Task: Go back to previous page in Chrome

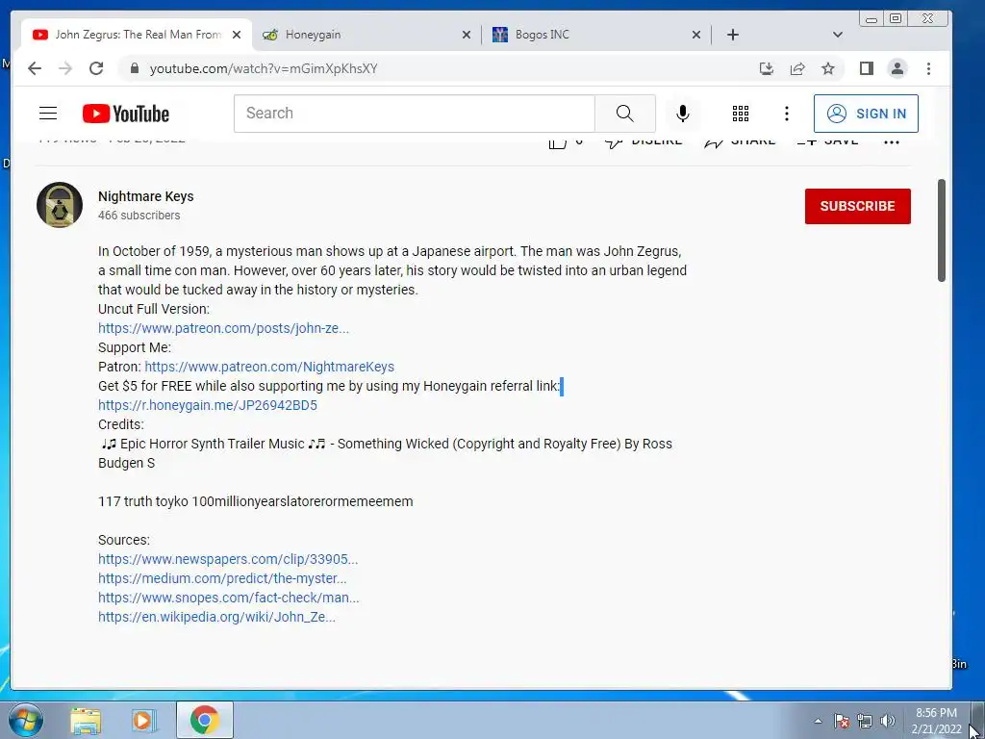Action: 35,68
